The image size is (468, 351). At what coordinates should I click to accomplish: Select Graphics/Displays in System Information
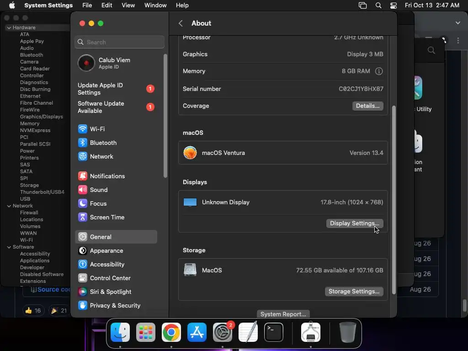click(42, 117)
